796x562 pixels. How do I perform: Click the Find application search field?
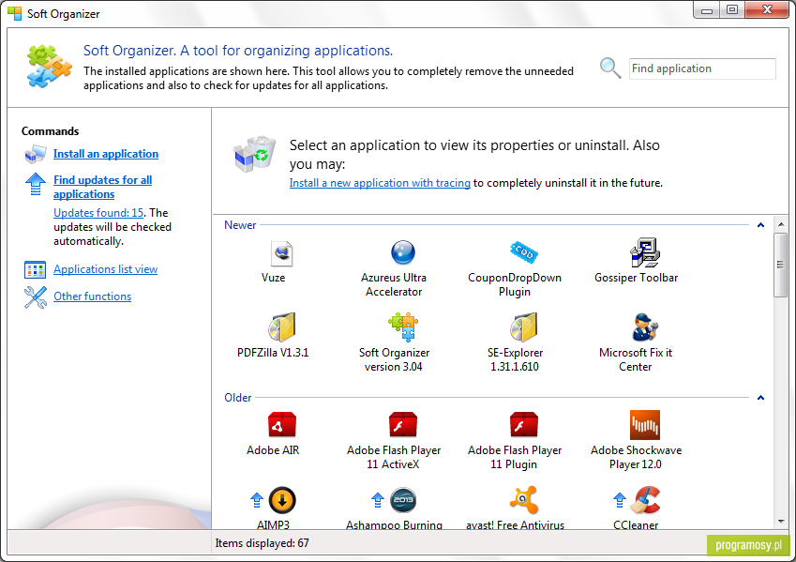[x=702, y=68]
